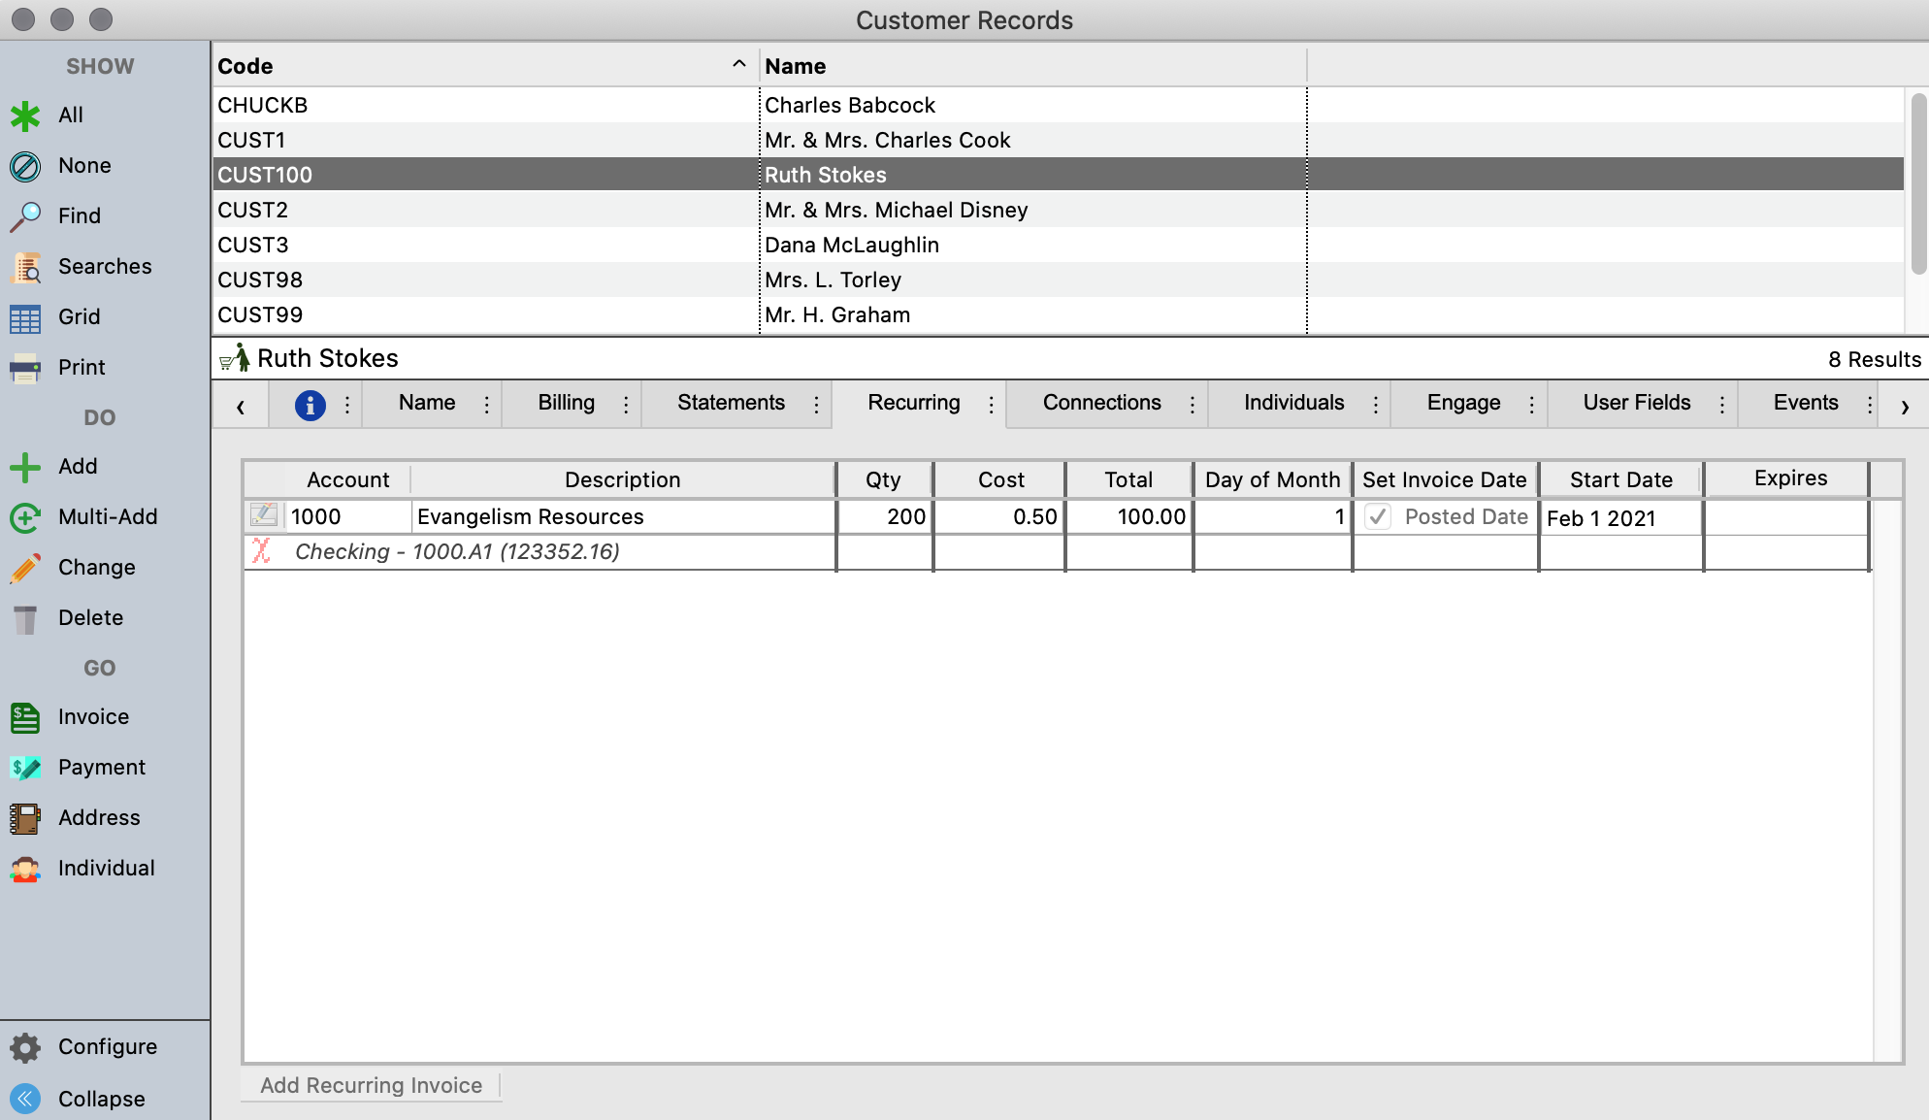The image size is (1929, 1120).
Task: Open the Searches icon in the sidebar
Action: pyautogui.click(x=25, y=267)
